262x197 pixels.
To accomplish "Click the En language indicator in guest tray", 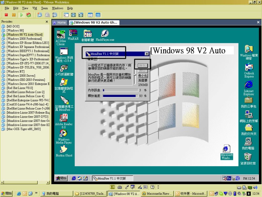I will (x=229, y=178).
